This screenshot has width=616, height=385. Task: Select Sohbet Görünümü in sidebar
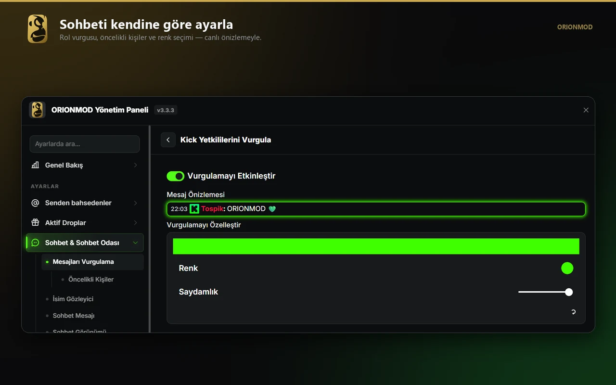[79, 331]
